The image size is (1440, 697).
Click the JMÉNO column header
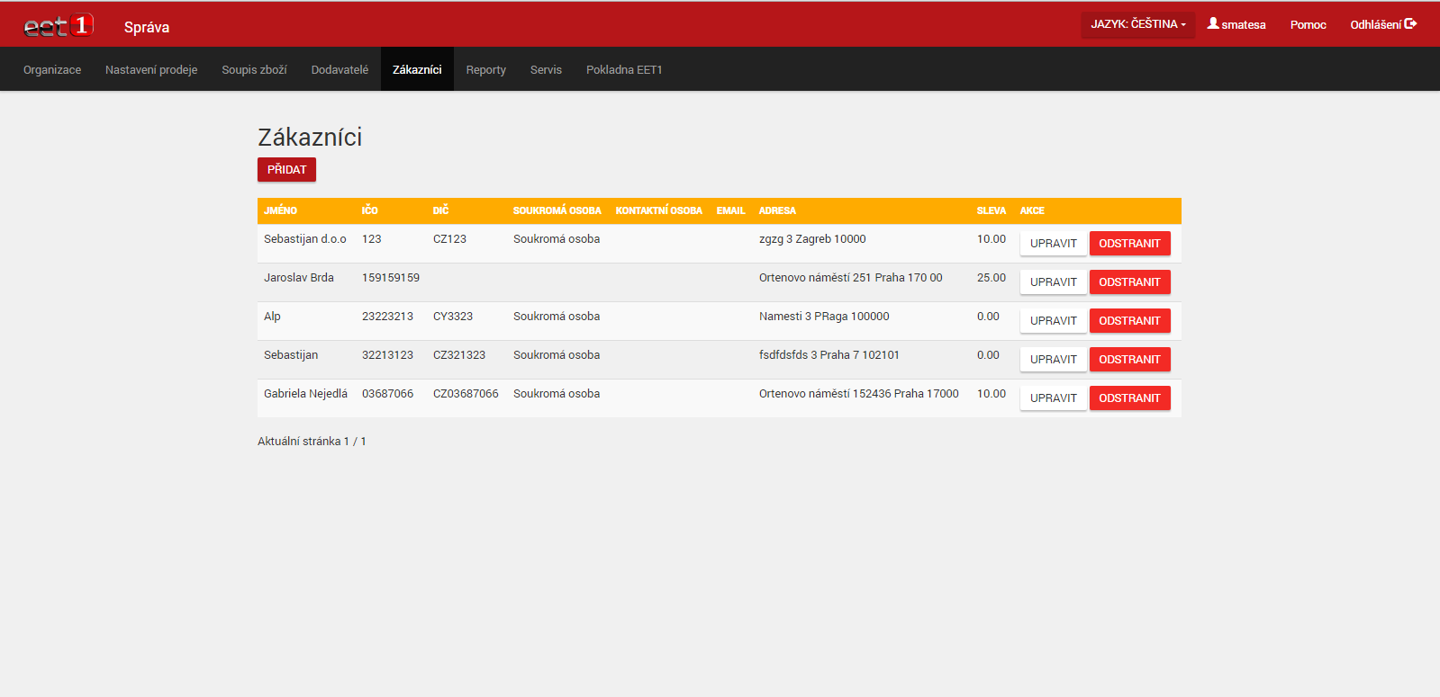pos(280,210)
